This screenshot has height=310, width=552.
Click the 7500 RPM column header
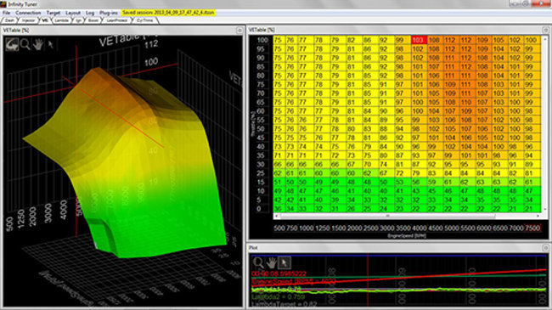(x=532, y=228)
